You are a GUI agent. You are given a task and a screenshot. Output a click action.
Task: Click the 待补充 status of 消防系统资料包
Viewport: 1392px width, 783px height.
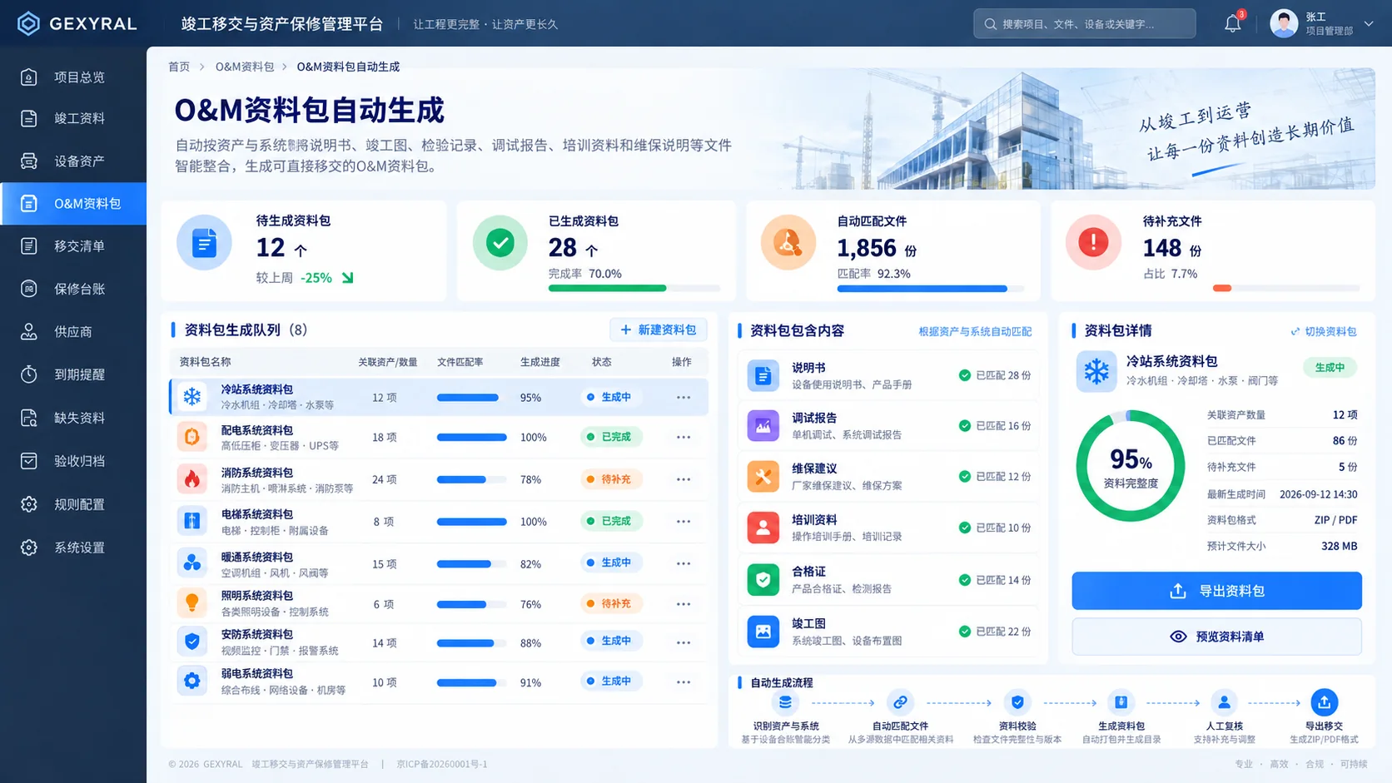tap(611, 479)
